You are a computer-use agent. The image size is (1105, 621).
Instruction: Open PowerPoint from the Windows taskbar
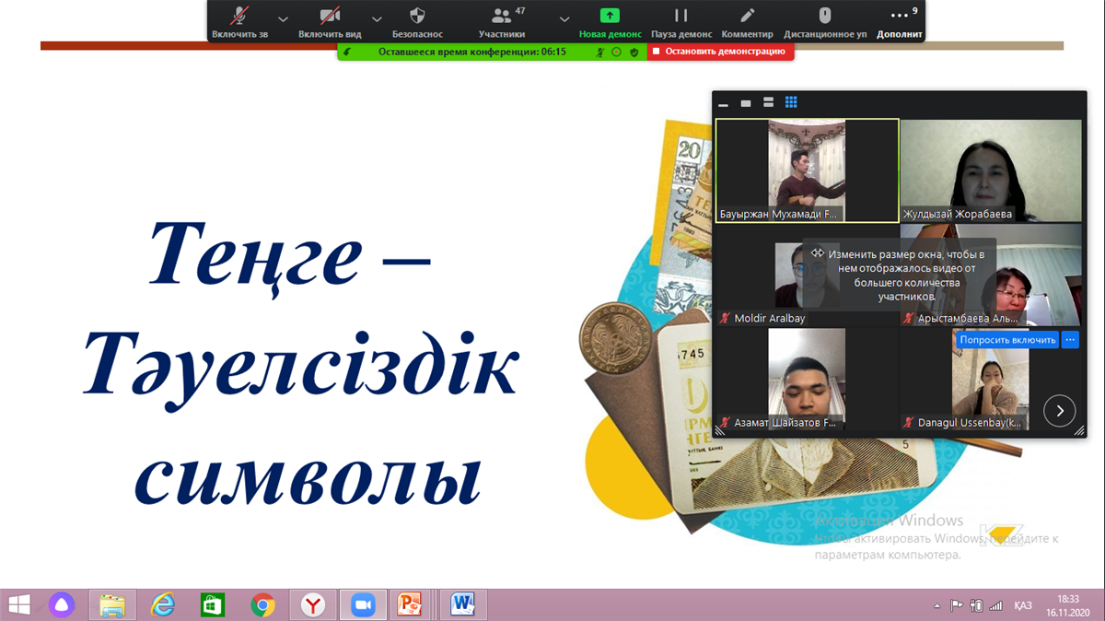[x=409, y=604]
